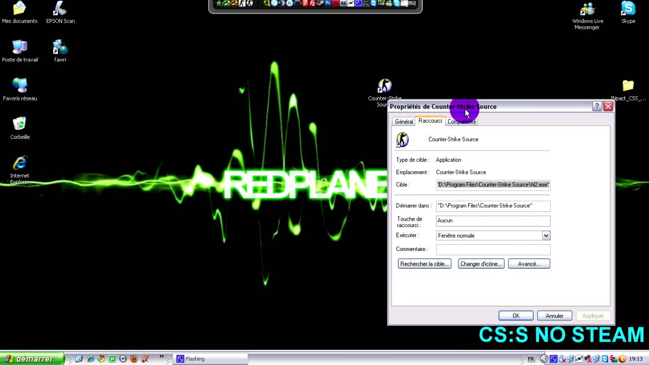Click the Commentaire text field
This screenshot has height=365, width=649.
[493, 249]
